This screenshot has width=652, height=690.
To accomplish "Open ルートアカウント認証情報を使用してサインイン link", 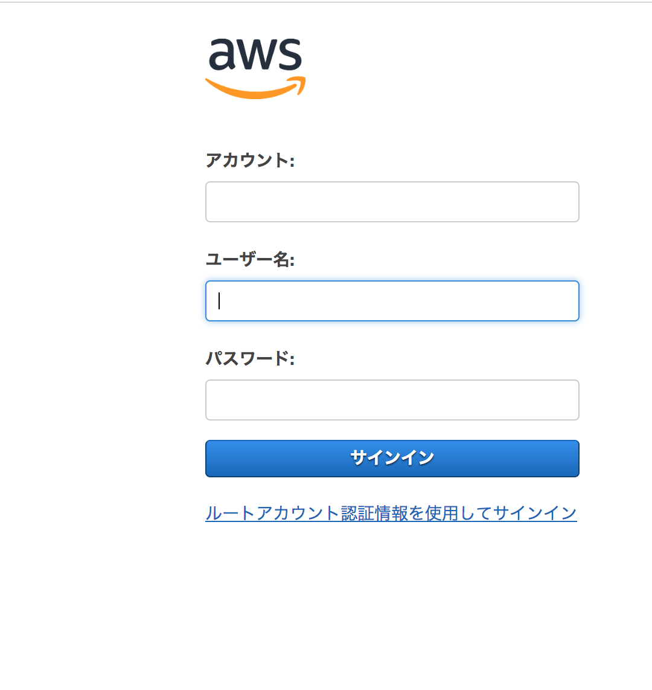I will pyautogui.click(x=391, y=514).
